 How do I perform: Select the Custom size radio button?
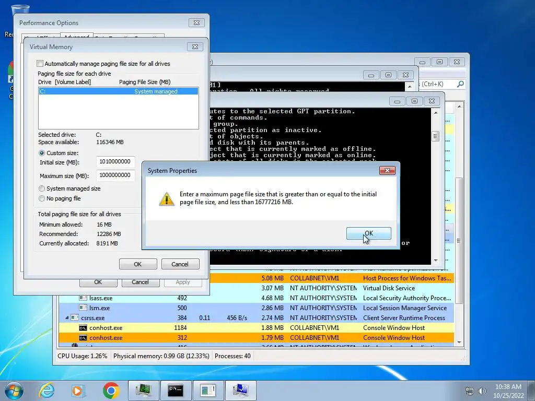pos(42,153)
